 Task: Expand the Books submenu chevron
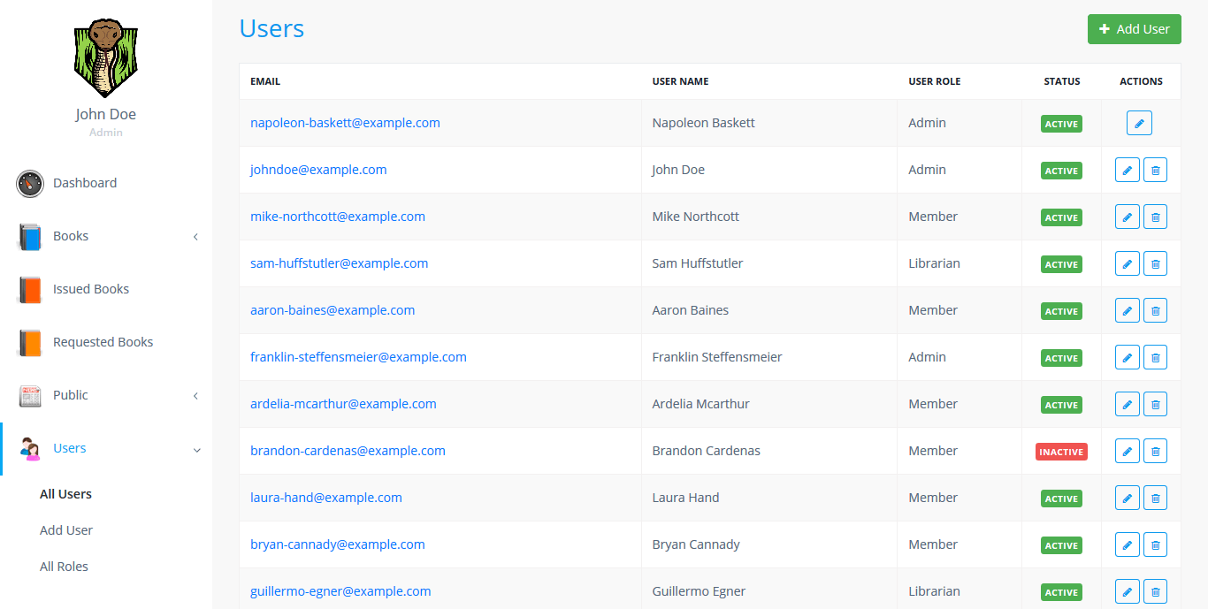(195, 236)
